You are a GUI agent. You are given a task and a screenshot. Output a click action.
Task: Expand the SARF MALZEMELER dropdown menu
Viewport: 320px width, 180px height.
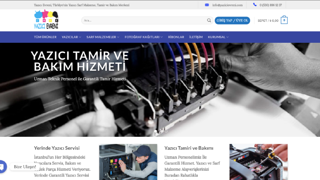pyautogui.click(x=103, y=37)
